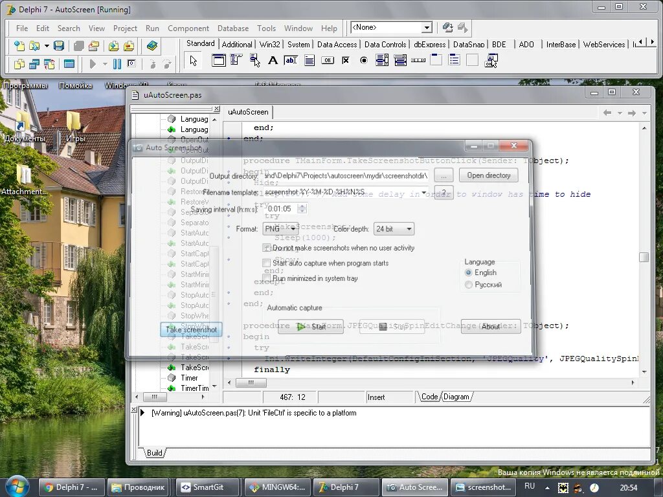
Task: Toggle 'Do not make screenshots when no user activity'
Action: 266,248
